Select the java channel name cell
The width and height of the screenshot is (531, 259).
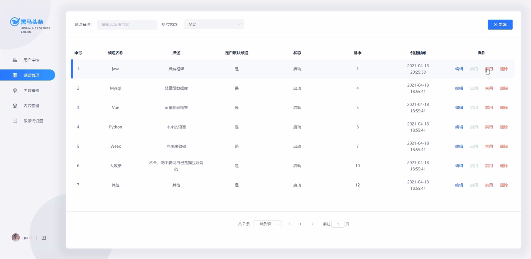(x=115, y=69)
